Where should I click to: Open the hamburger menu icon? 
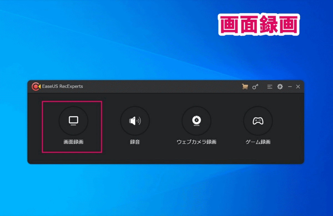270,87
